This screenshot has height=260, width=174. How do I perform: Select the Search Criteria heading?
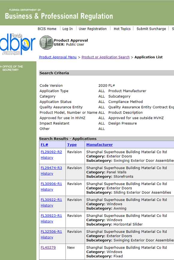(54, 73)
